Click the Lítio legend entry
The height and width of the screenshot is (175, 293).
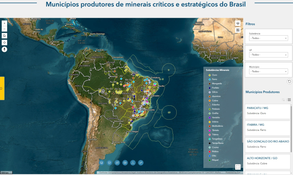click(x=214, y=156)
